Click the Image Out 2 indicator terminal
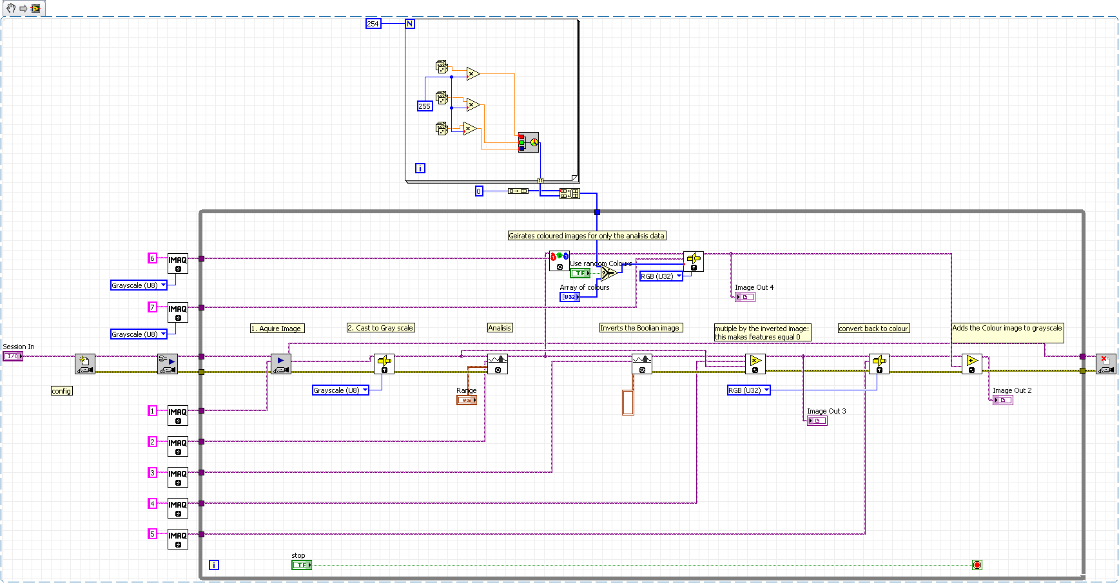 coord(1002,400)
